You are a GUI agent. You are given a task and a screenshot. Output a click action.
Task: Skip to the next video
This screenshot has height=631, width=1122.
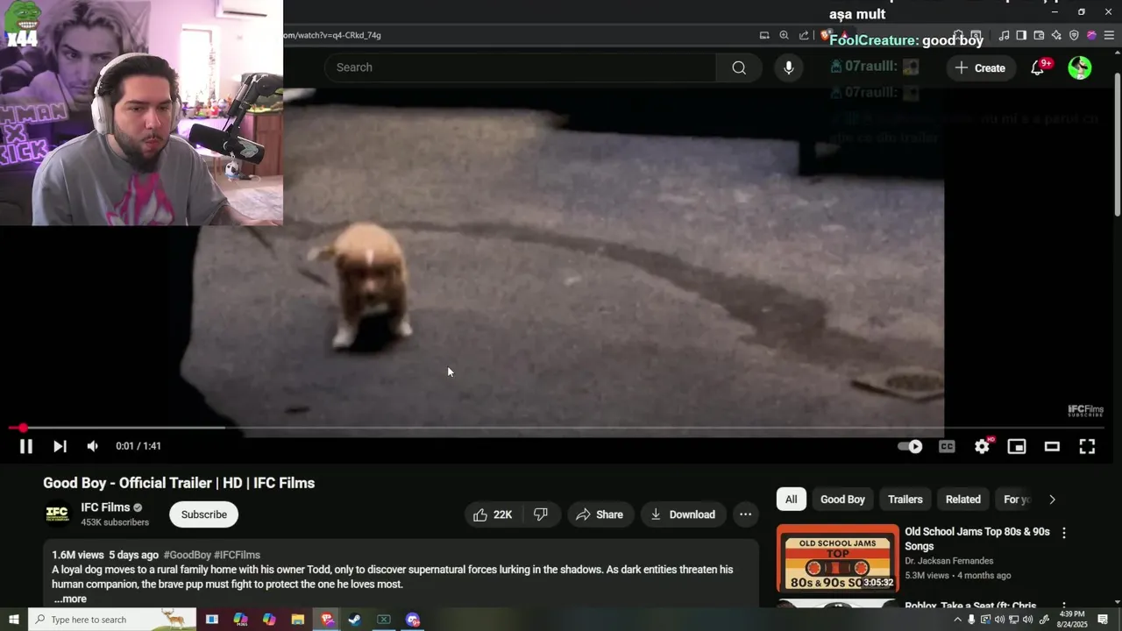coord(60,446)
